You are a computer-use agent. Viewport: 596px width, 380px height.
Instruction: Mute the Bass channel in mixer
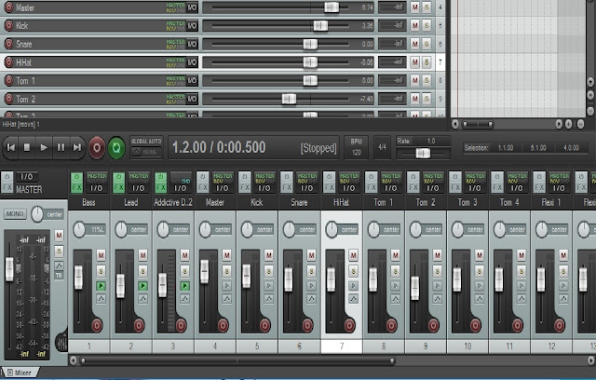(101, 255)
